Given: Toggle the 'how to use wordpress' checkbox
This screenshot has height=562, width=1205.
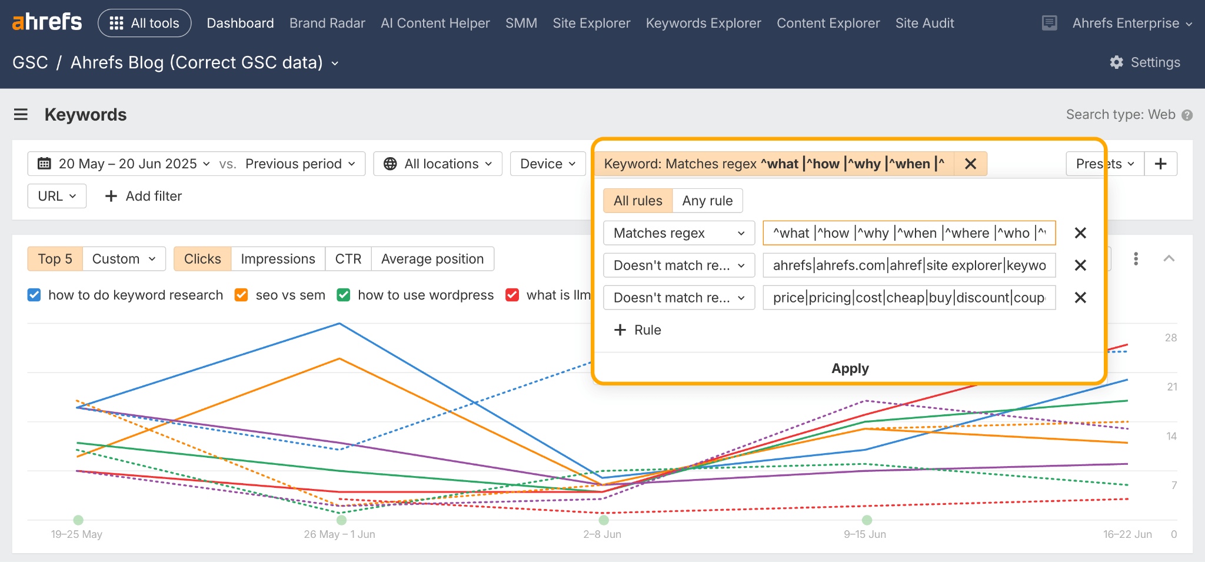Looking at the screenshot, I should point(344,295).
